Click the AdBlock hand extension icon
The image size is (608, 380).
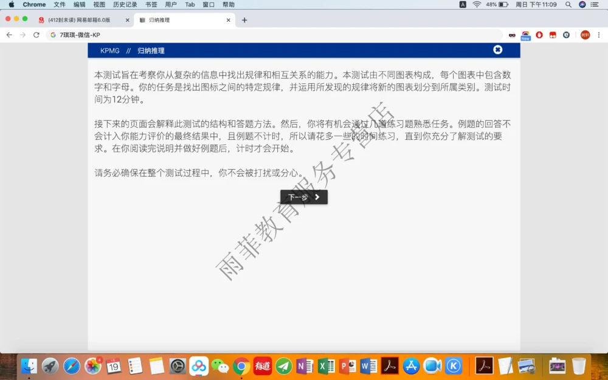pos(540,35)
